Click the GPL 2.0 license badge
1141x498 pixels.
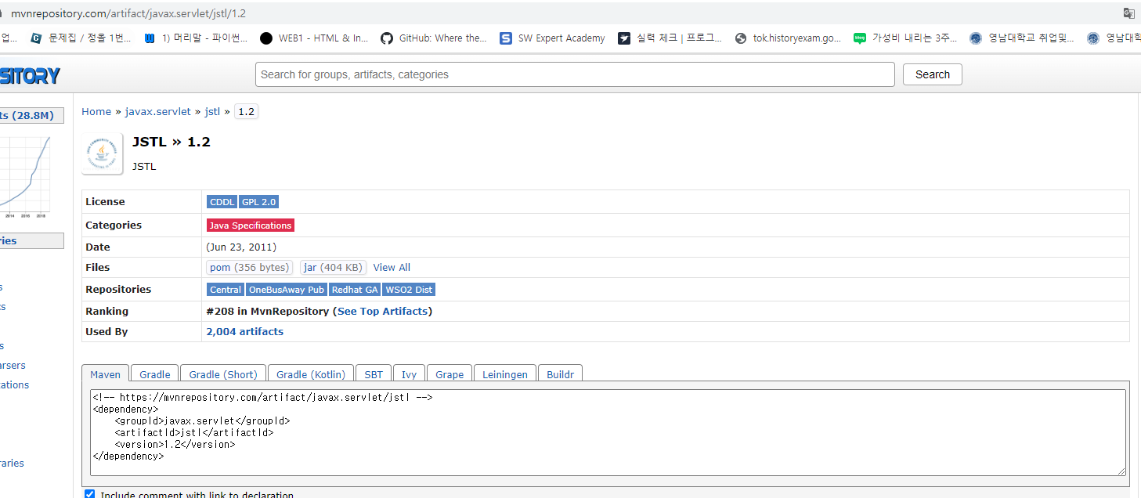point(258,202)
